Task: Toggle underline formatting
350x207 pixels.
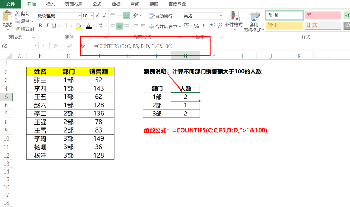Action: coord(54,26)
